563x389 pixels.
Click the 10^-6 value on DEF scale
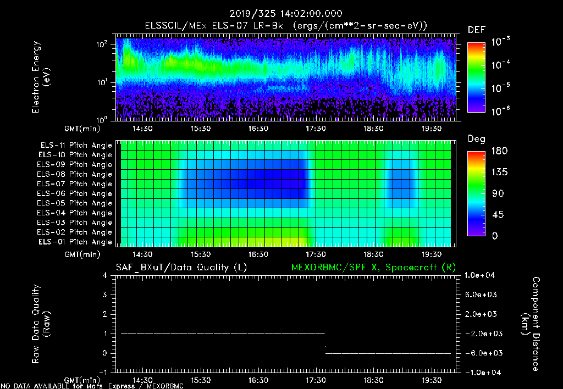coord(500,111)
